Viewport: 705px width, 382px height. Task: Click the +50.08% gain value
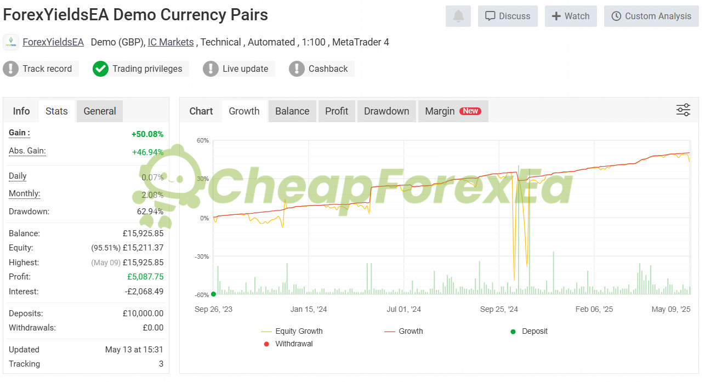point(147,134)
